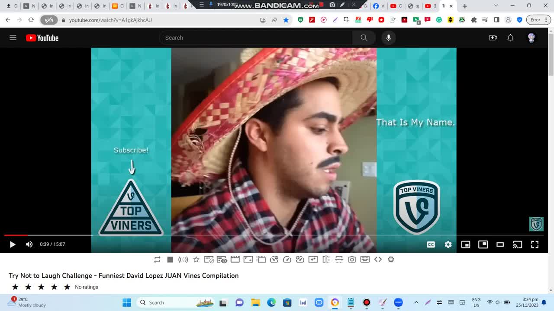
Task: Toggle the ad blocking icon below player
Action: [209, 259]
